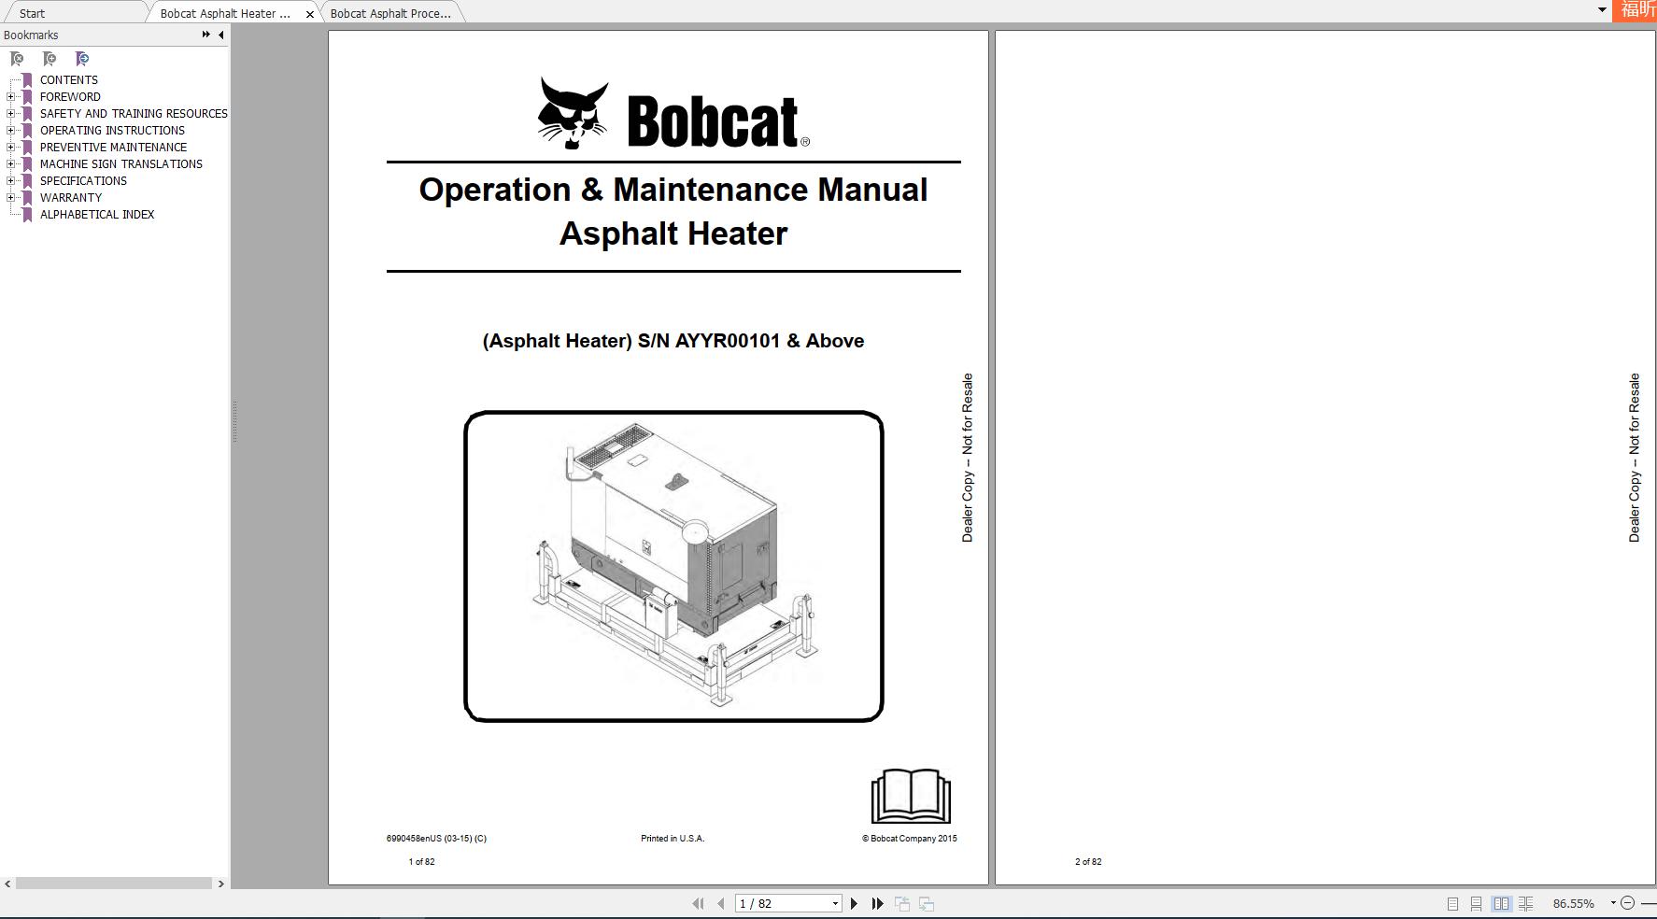Go to the next page
Image resolution: width=1657 pixels, height=919 pixels.
pos(854,903)
